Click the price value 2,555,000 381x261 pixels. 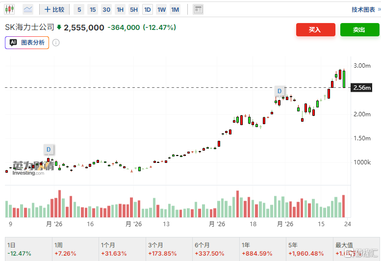pyautogui.click(x=84, y=27)
